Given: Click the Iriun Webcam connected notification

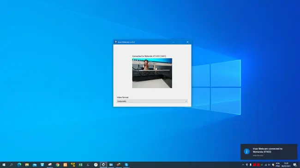Looking at the screenshot, I should pyautogui.click(x=269, y=151).
